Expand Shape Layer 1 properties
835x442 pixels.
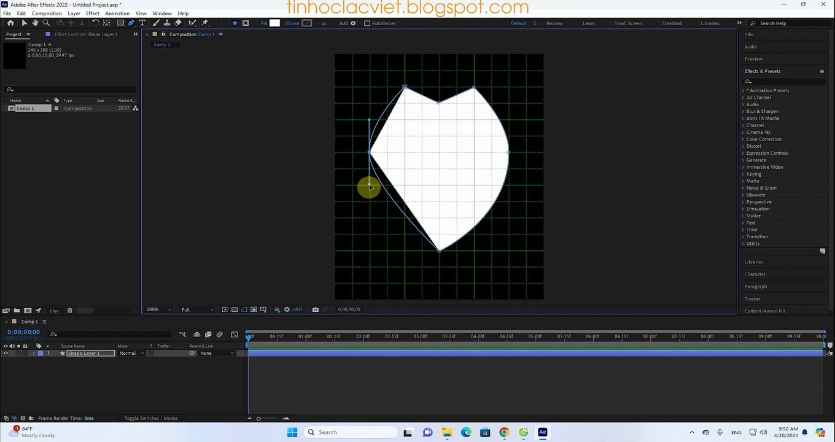point(33,353)
